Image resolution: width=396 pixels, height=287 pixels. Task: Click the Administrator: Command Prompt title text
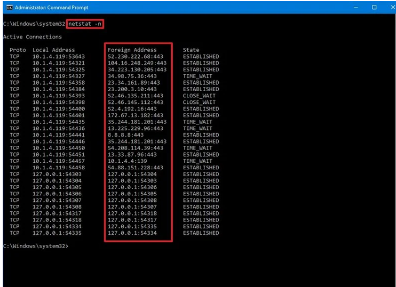tap(52, 7)
